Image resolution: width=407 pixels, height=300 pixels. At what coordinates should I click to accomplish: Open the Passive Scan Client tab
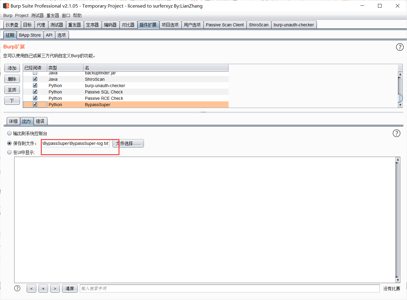click(x=225, y=25)
